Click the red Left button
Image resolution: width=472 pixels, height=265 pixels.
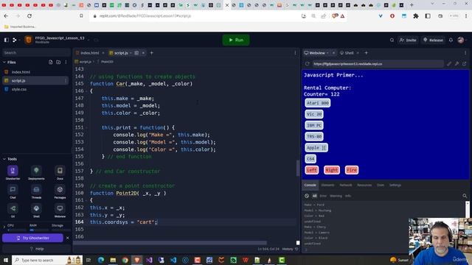tap(311, 170)
